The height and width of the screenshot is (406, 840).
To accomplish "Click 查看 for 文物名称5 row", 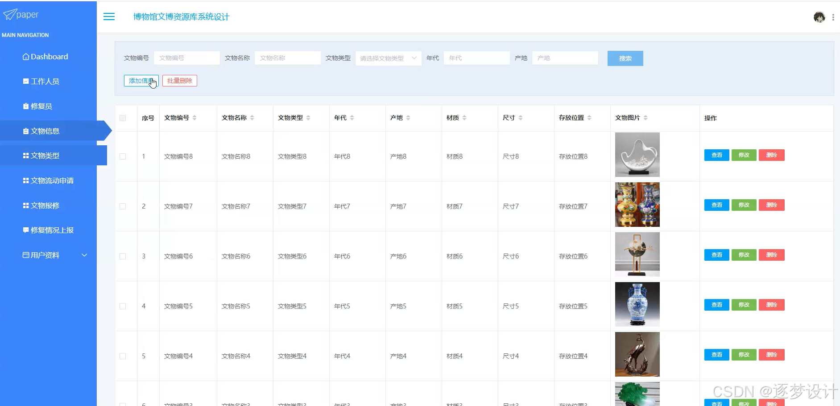I will point(716,305).
